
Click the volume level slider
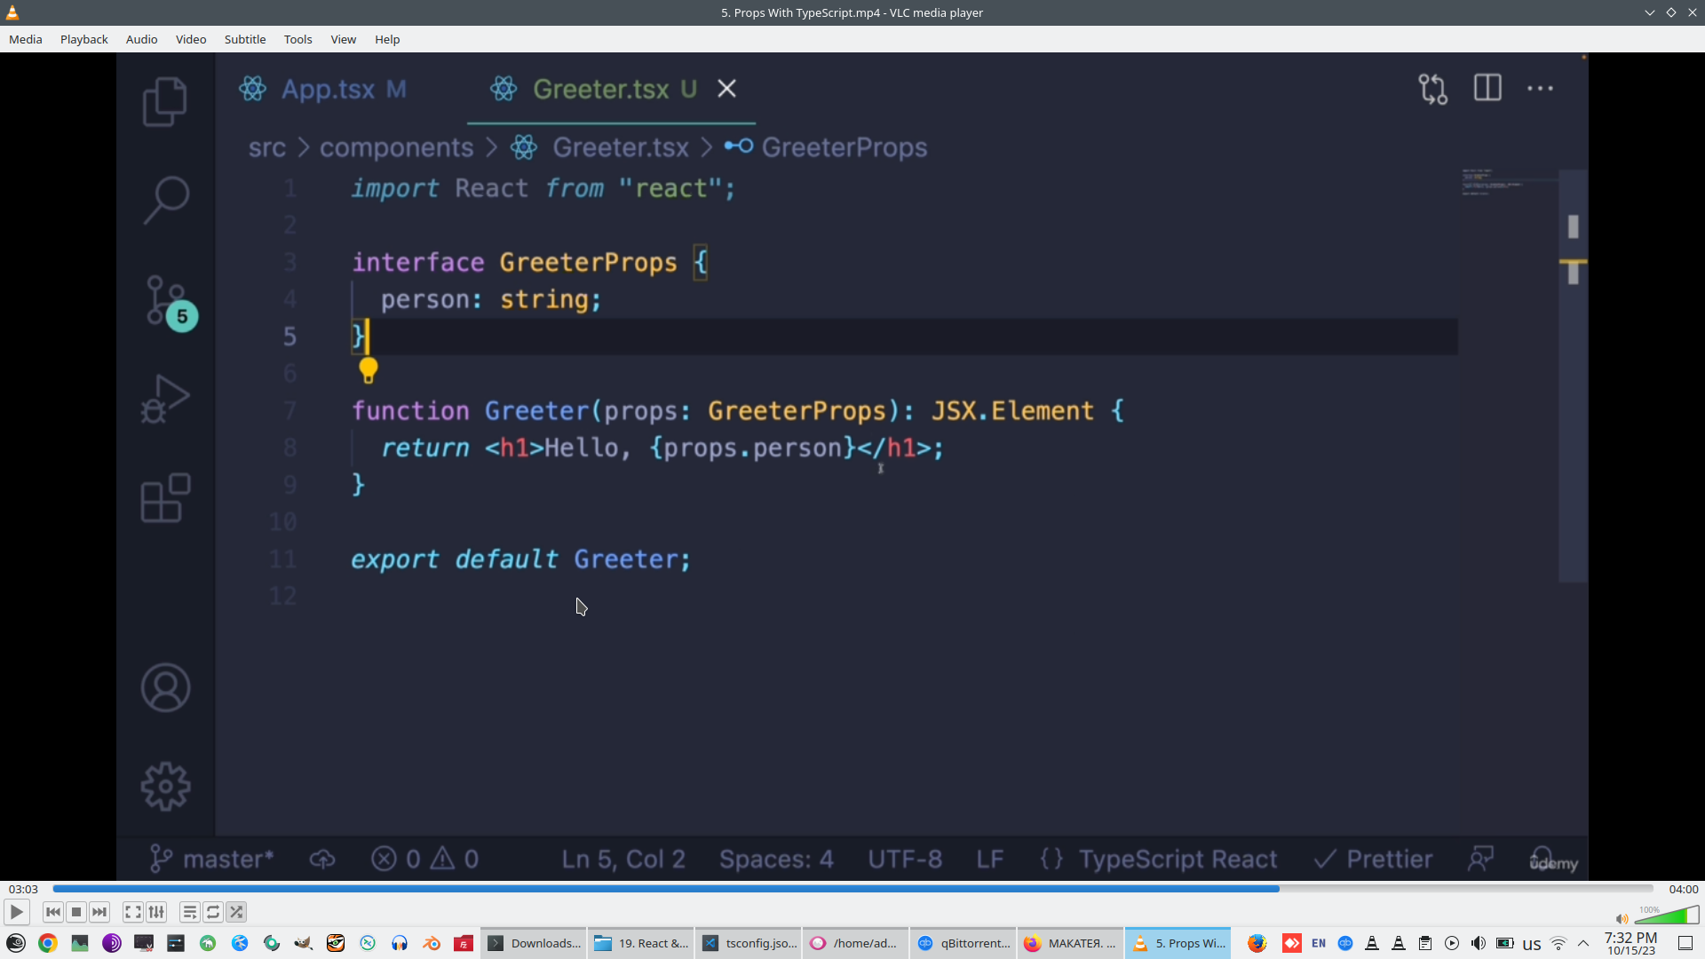tap(1666, 916)
